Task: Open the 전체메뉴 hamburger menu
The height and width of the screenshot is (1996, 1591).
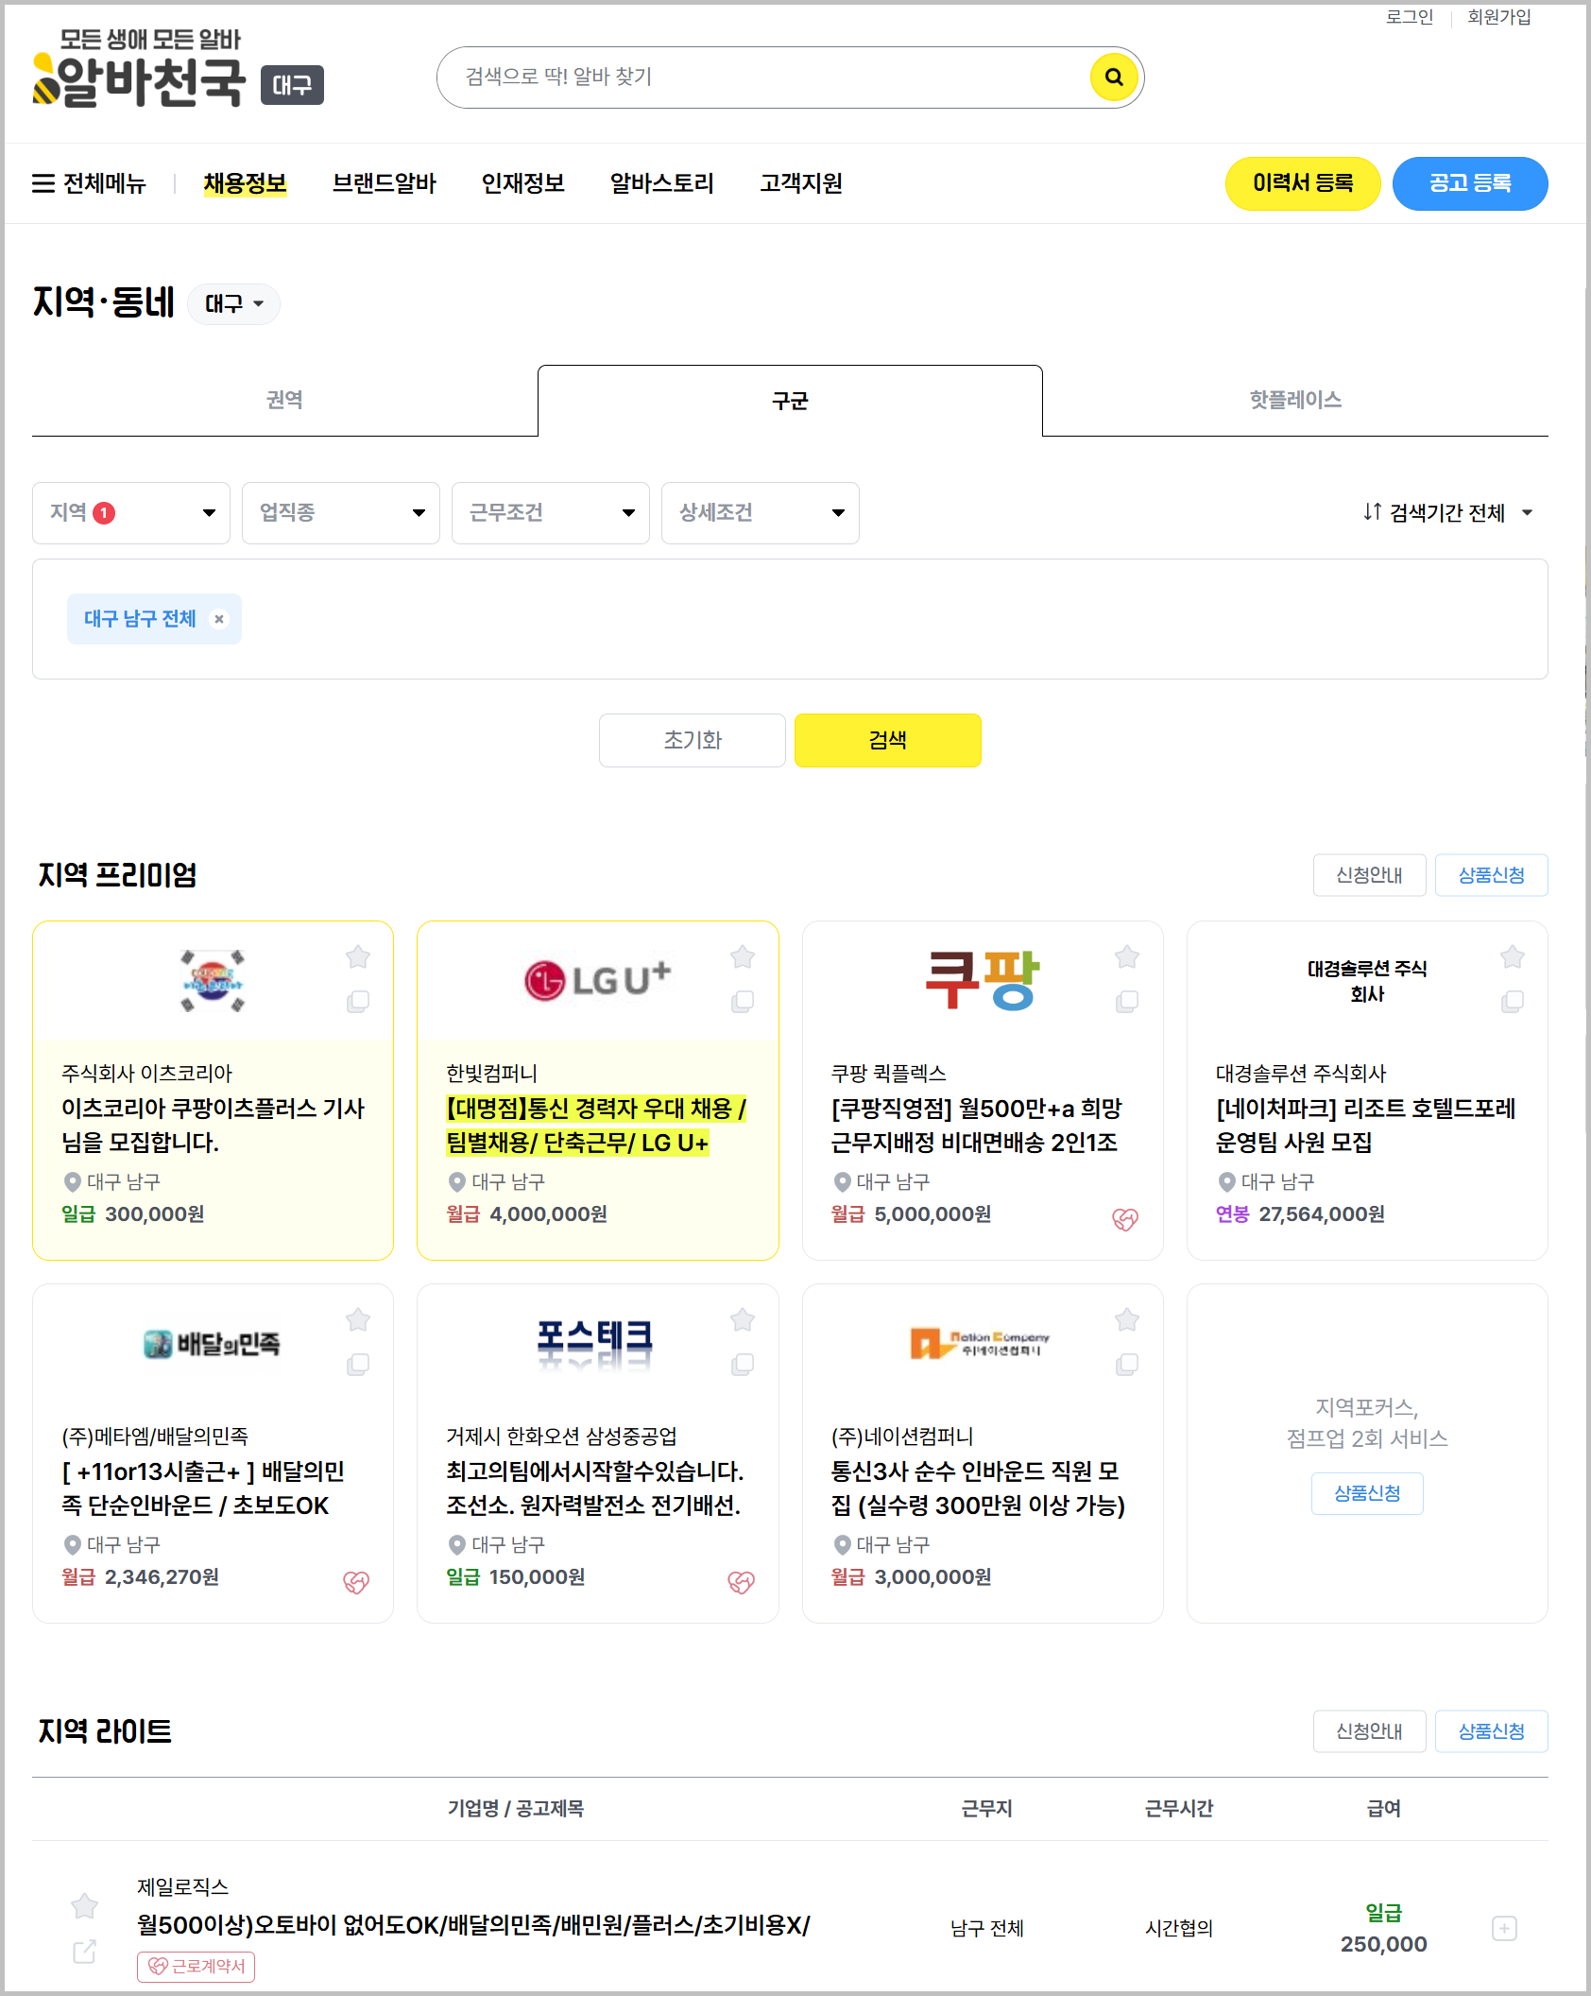Action: coord(90,183)
